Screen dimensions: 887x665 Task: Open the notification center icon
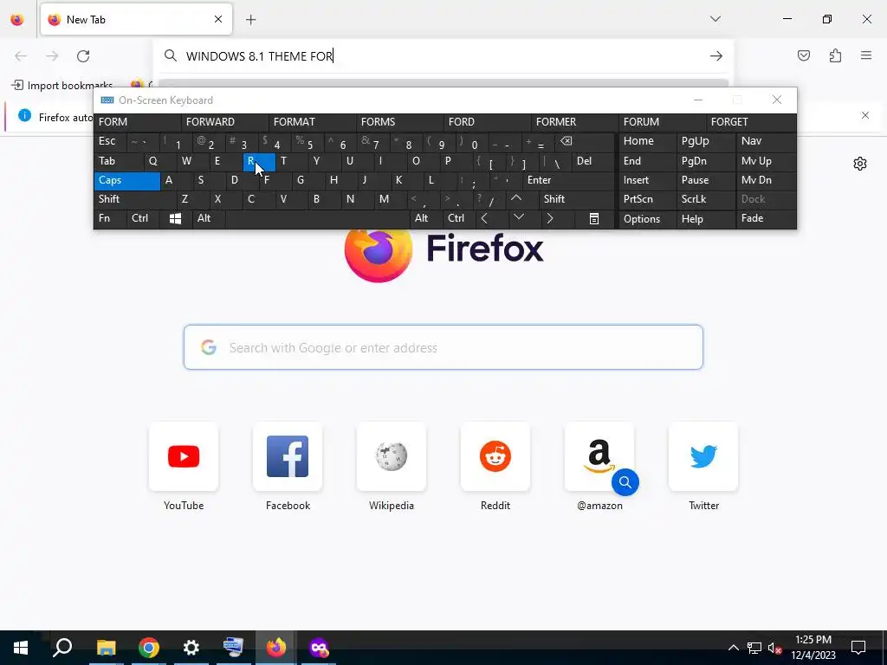[858, 648]
